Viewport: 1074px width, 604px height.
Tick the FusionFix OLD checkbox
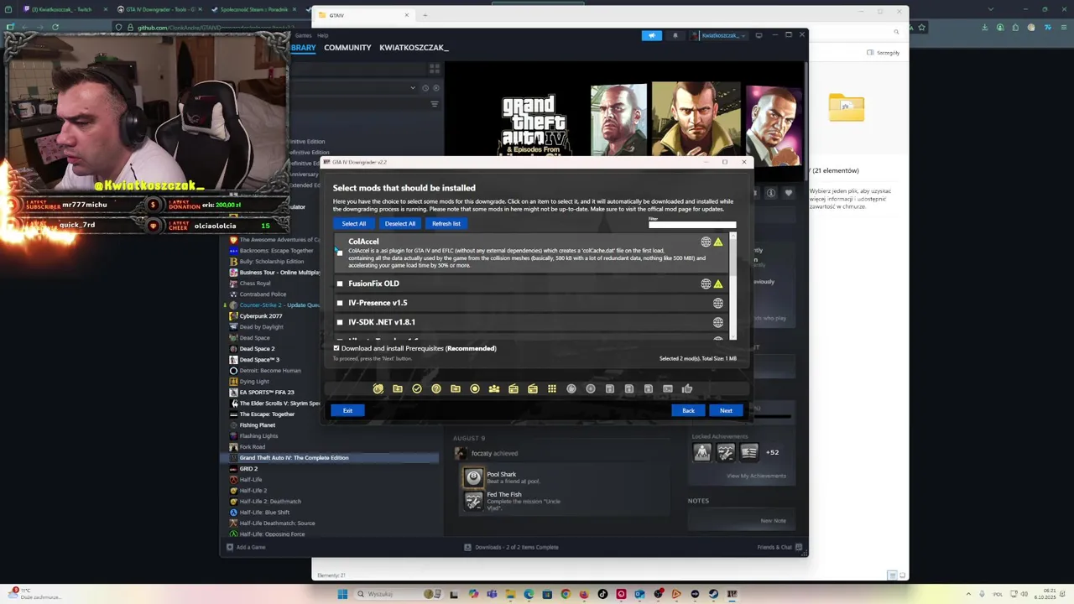click(340, 284)
